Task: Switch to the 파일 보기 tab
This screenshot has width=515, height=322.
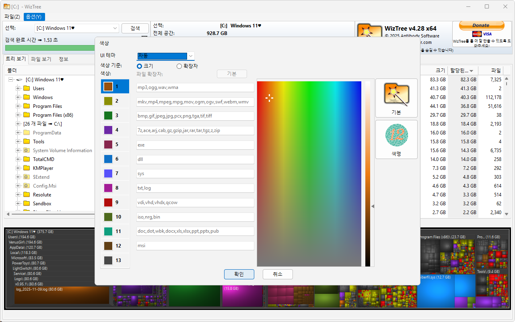Action: [41, 59]
